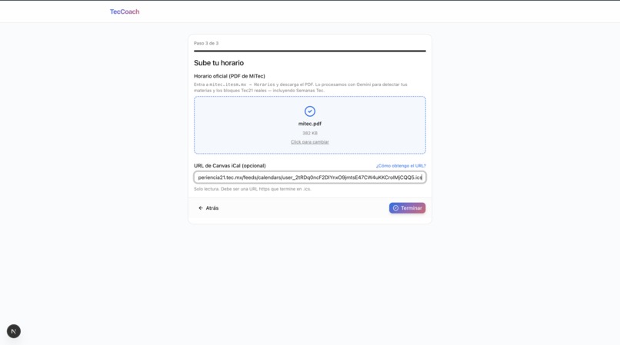Open the Next.js dev tools badge

pyautogui.click(x=14, y=331)
